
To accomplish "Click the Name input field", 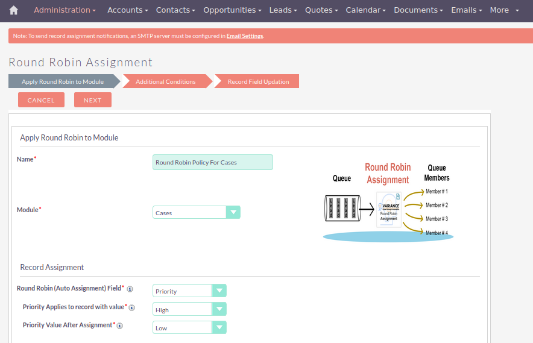I will pyautogui.click(x=212, y=162).
